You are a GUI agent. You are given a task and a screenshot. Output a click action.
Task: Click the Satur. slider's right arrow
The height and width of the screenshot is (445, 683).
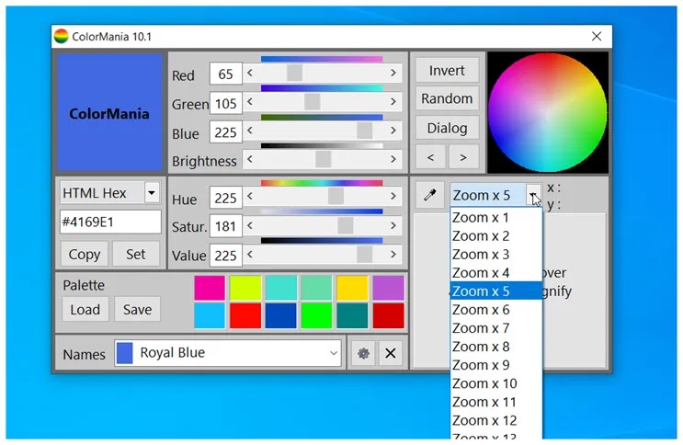coord(393,225)
